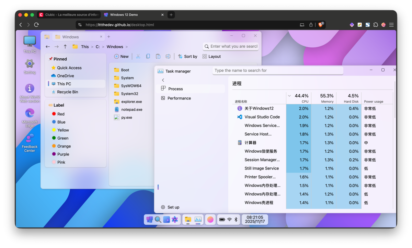Open the Sort by dropdown

(x=187, y=56)
